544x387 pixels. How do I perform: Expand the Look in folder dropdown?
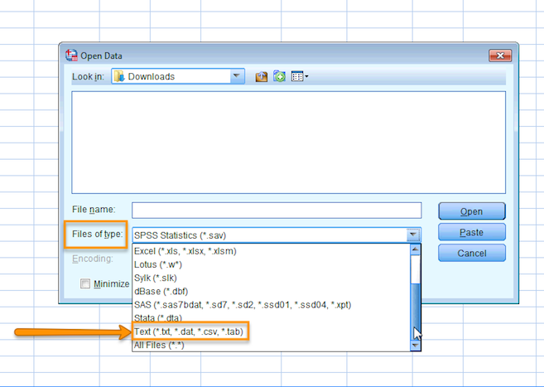pos(237,76)
